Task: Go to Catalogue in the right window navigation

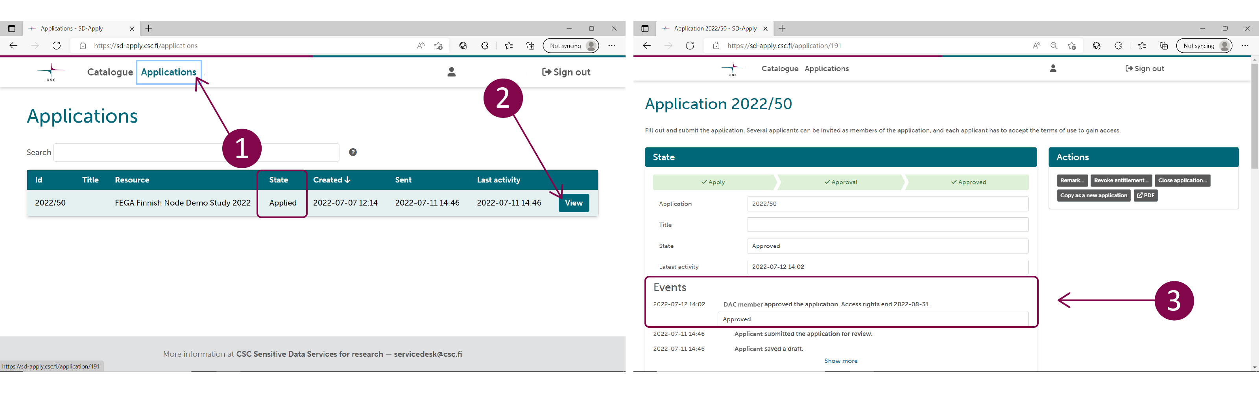Action: click(x=779, y=69)
